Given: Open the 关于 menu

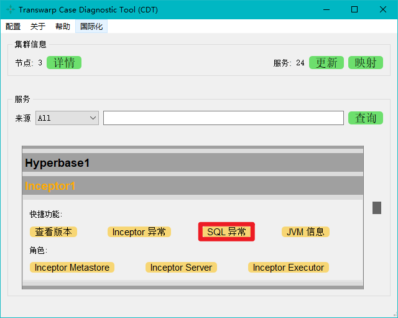Looking at the screenshot, I should 38,26.
